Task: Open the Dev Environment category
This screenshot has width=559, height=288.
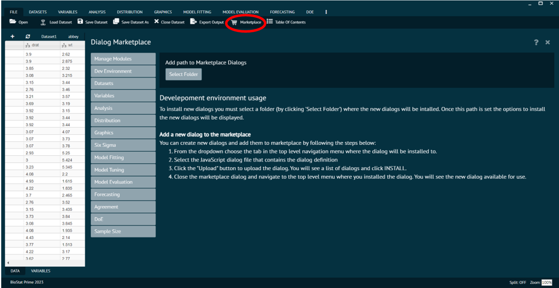Action: (x=123, y=71)
